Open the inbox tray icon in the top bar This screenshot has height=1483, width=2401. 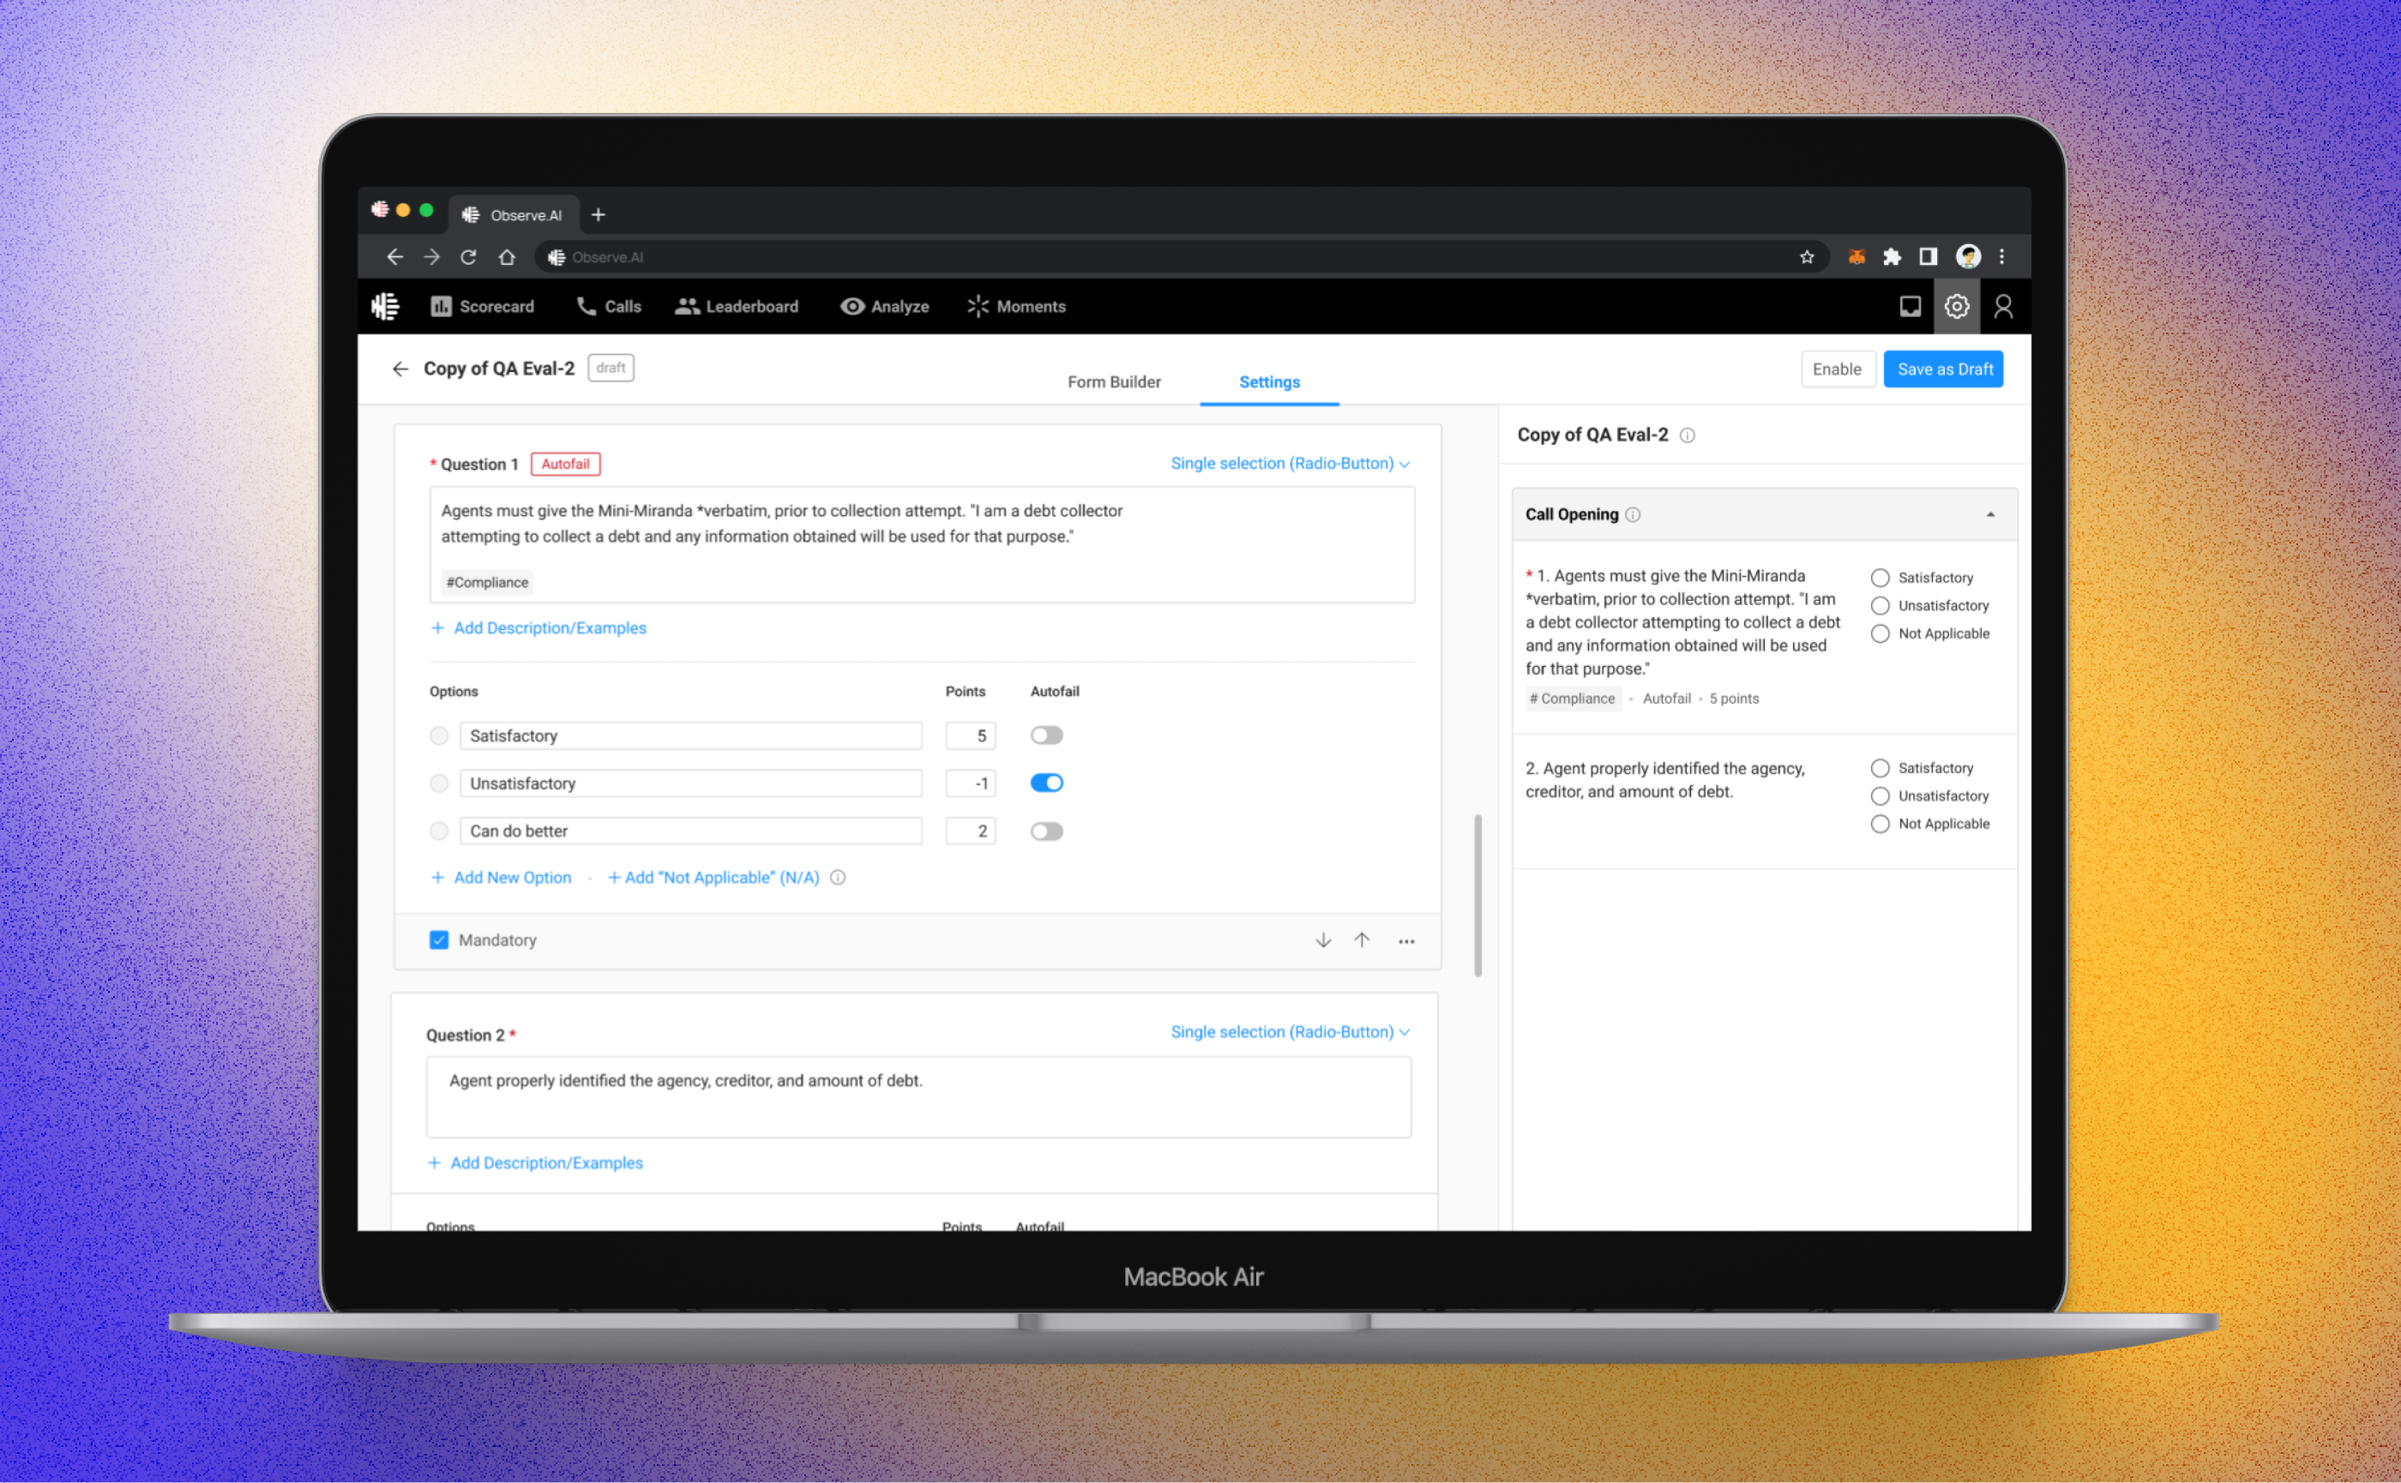coord(1910,307)
